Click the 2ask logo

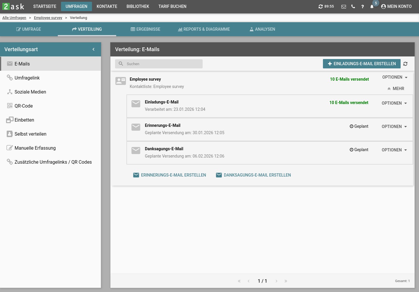pyautogui.click(x=14, y=6)
